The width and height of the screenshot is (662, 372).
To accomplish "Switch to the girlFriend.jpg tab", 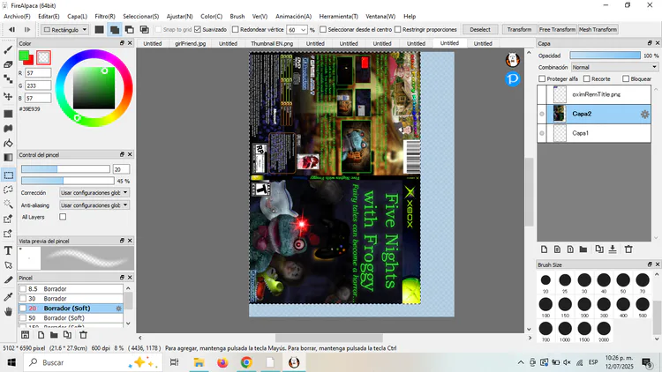I will (x=191, y=43).
